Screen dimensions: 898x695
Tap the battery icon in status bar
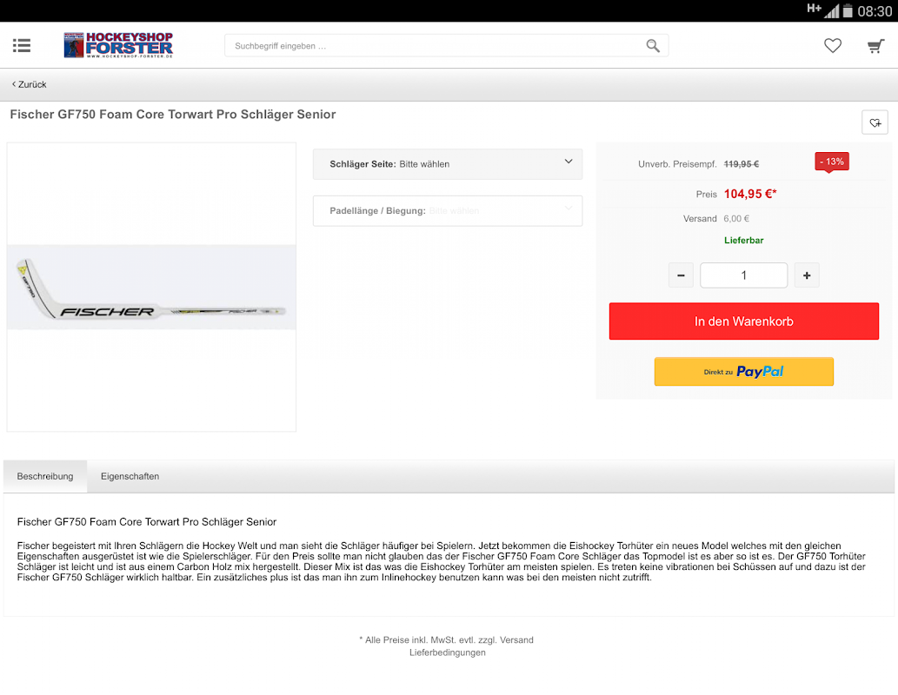pyautogui.click(x=848, y=11)
